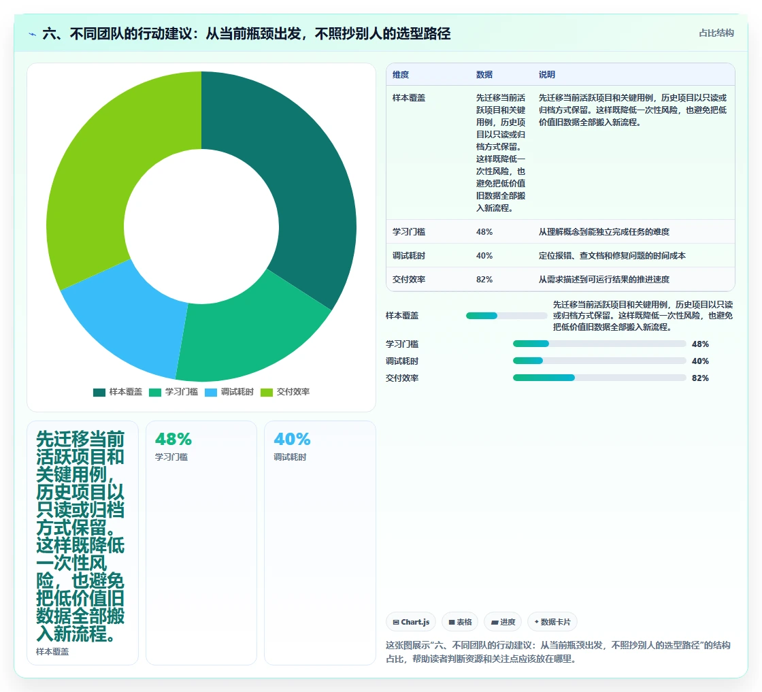The image size is (762, 692).
Task: Click the 40% 调试耗时 data card
Action: click(320, 543)
